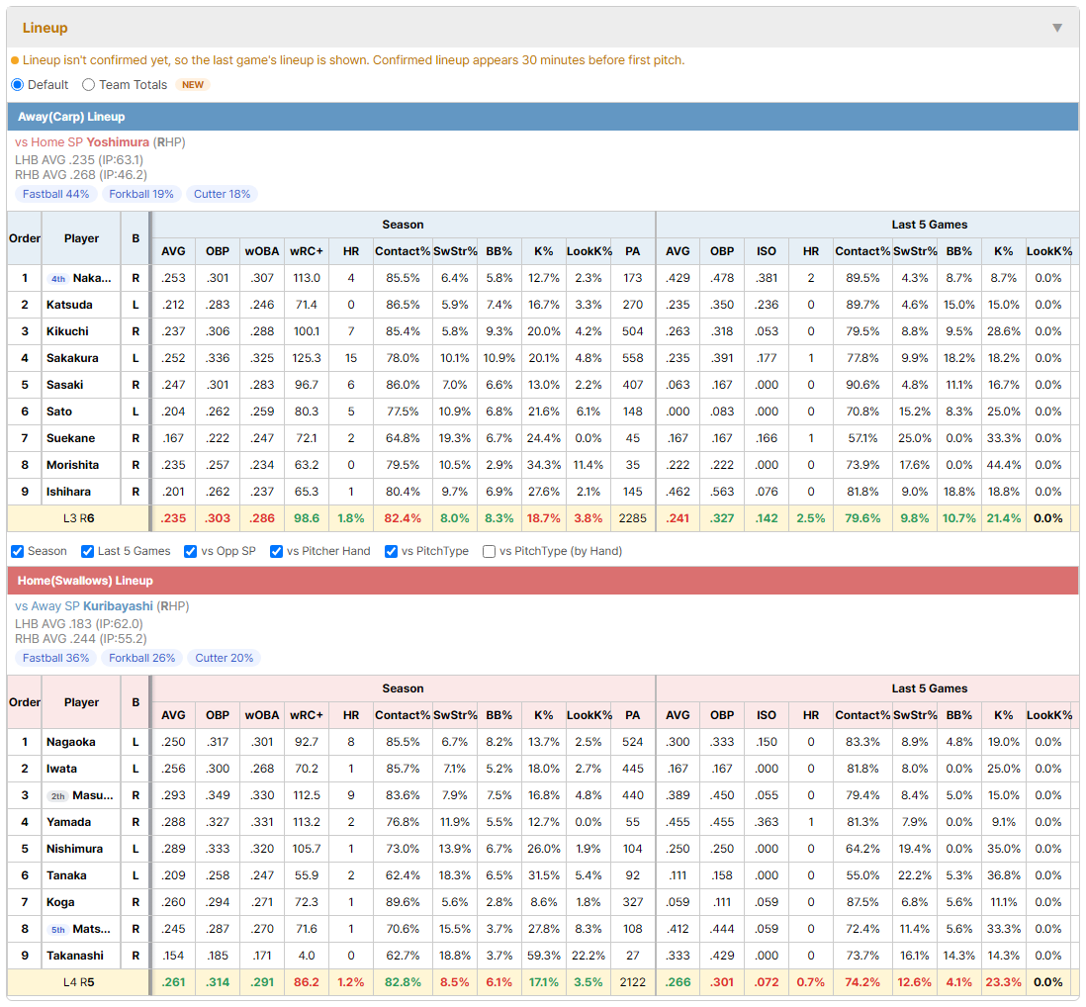Select the Default view radio button

(18, 84)
